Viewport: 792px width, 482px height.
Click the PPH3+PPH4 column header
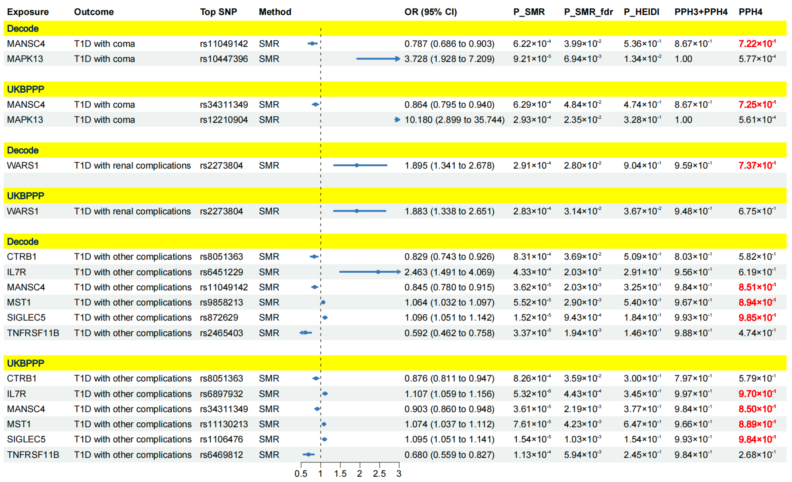click(x=701, y=12)
